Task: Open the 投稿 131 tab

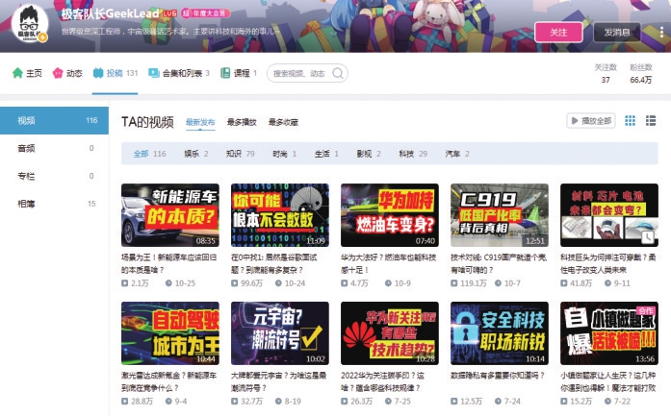Action: 116,73
